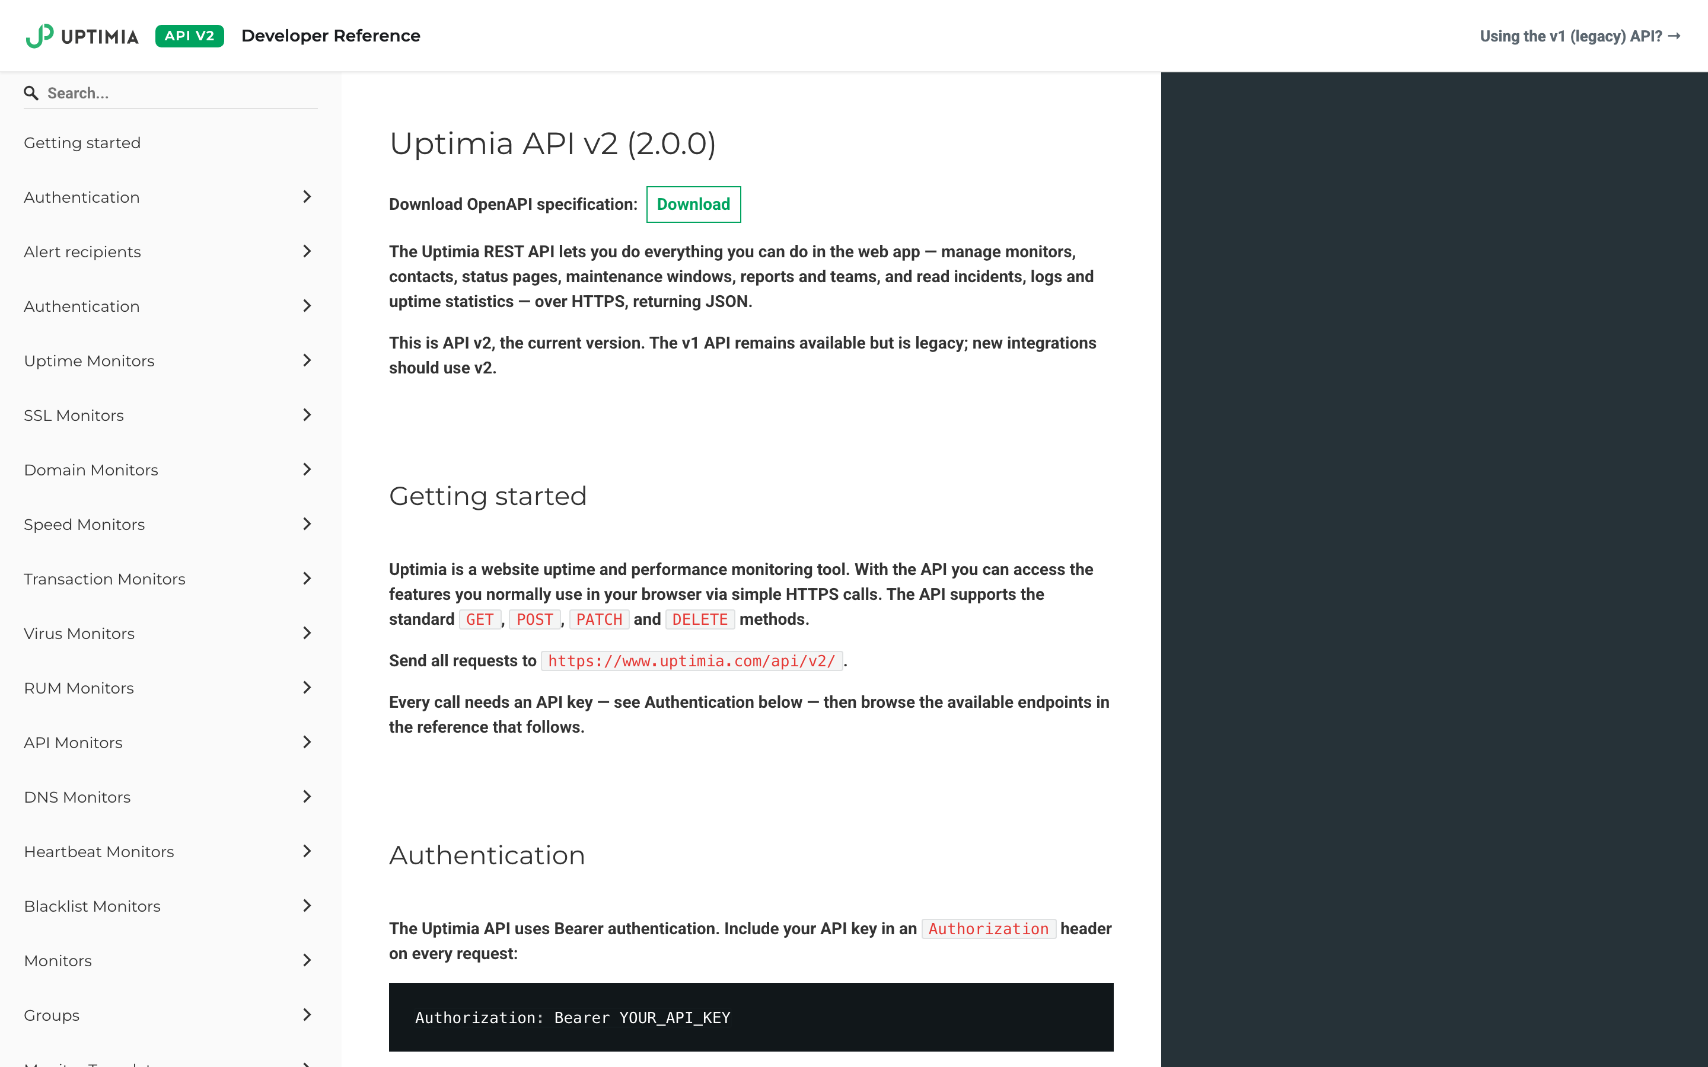
Task: Select Alert recipients in the sidebar
Action: click(82, 252)
